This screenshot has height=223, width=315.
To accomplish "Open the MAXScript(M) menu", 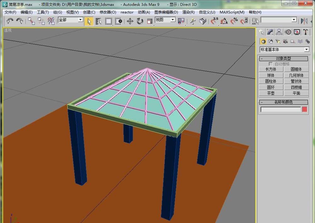I will [232, 12].
